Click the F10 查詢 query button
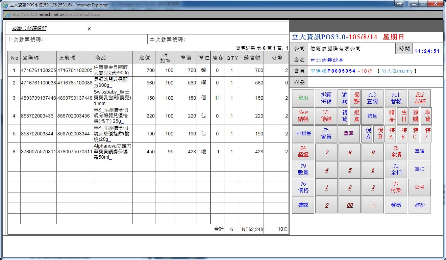 click(x=372, y=98)
